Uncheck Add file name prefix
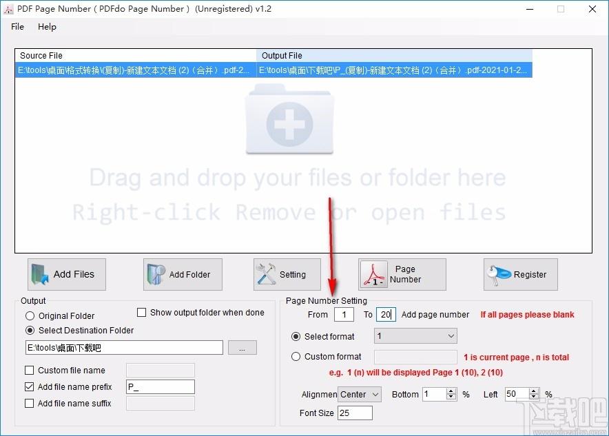 29,386
